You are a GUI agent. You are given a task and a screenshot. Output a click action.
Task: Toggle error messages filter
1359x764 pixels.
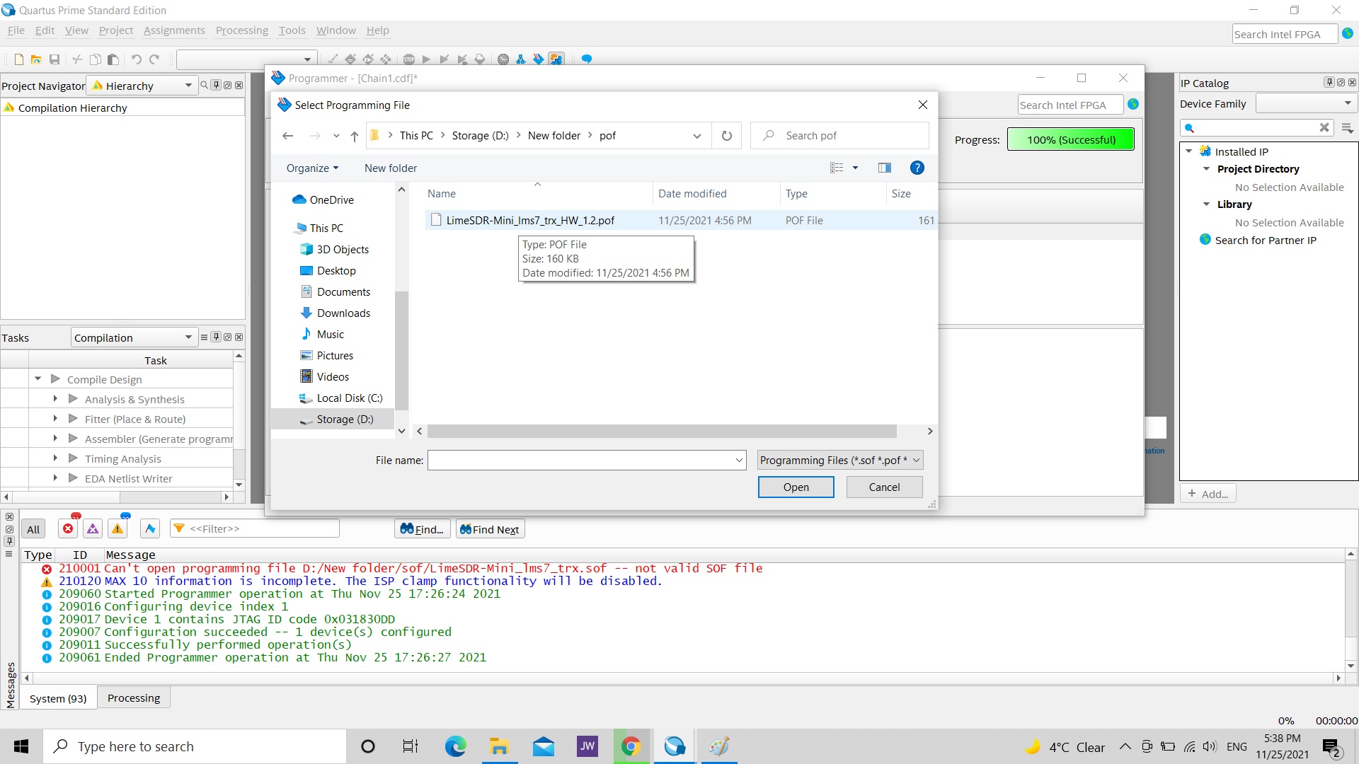tap(68, 529)
